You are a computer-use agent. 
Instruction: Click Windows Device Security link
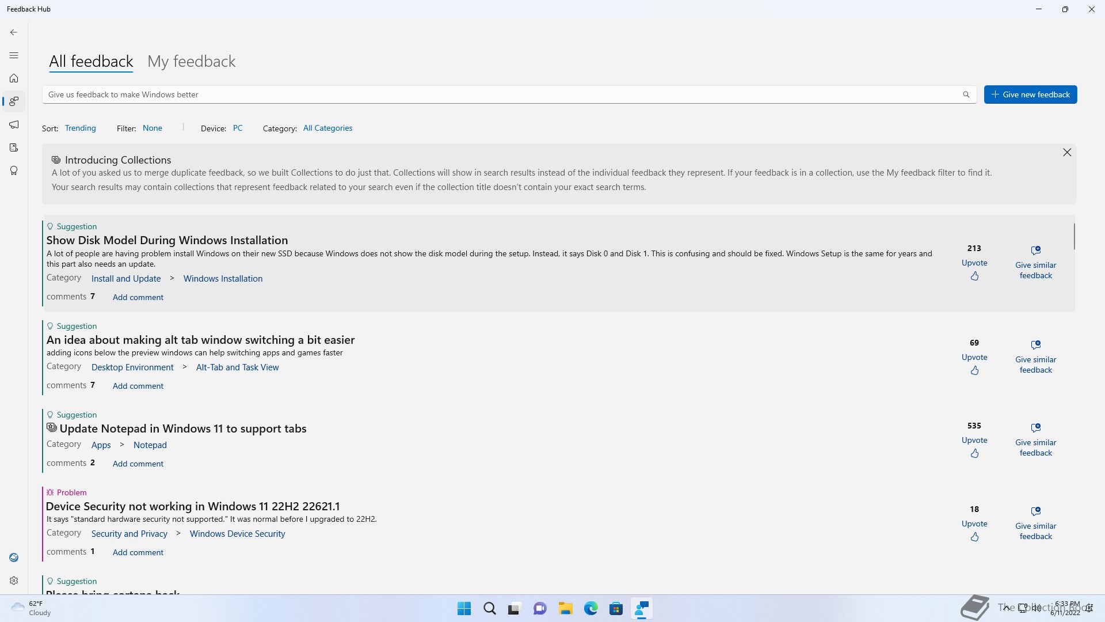click(x=237, y=533)
